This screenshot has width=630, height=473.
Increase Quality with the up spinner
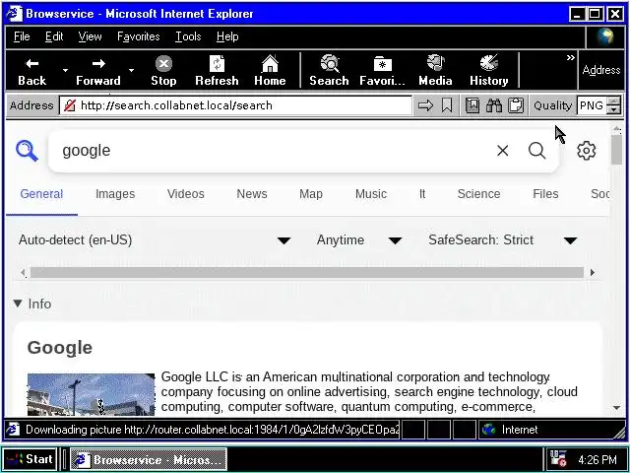tap(613, 101)
